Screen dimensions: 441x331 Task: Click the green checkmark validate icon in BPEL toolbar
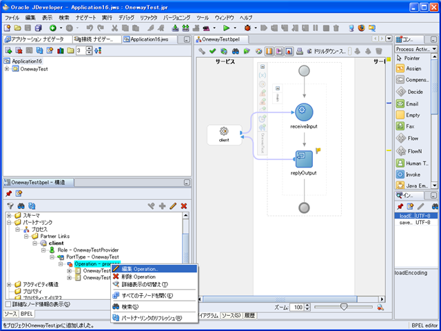(213, 51)
